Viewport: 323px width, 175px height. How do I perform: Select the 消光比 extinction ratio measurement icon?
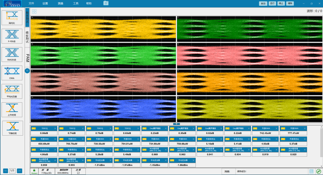pyautogui.click(x=12, y=17)
